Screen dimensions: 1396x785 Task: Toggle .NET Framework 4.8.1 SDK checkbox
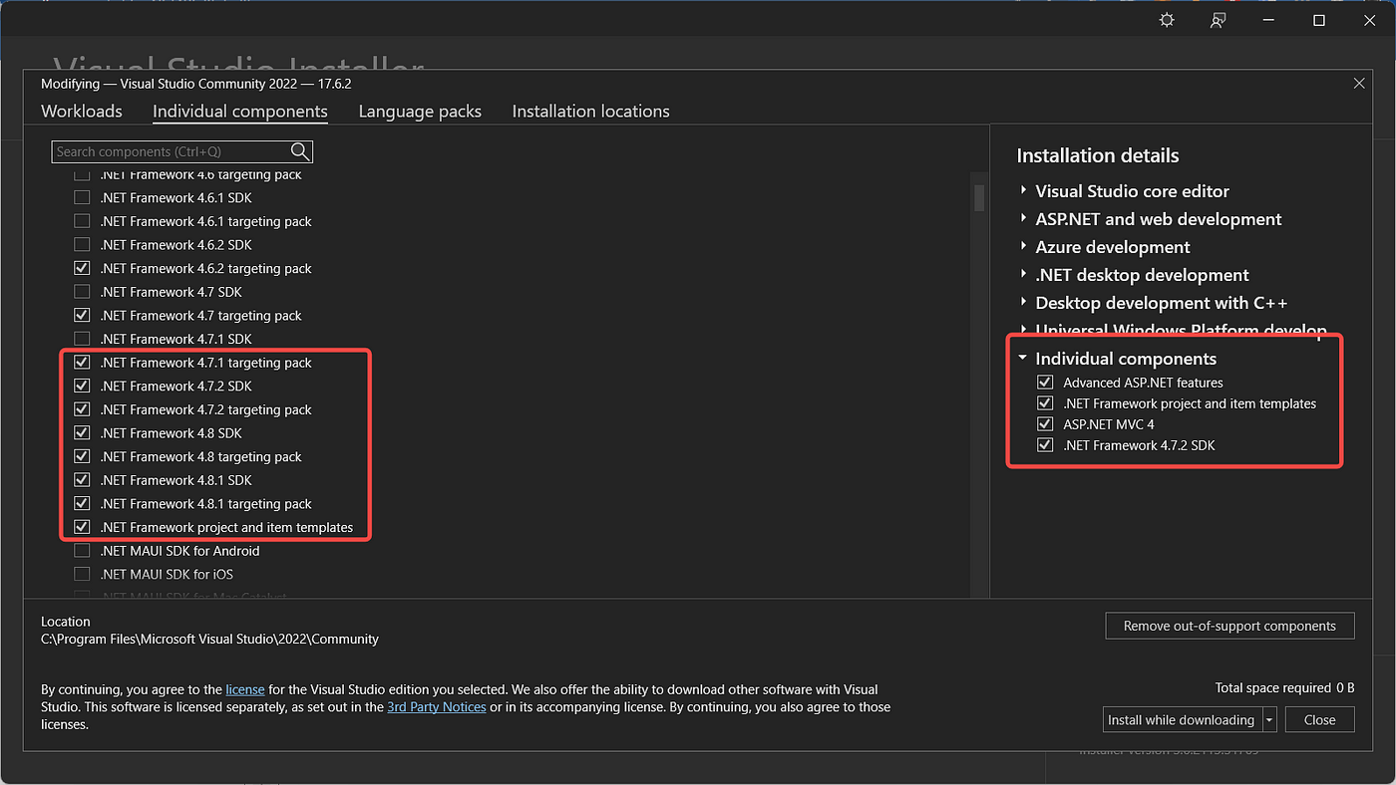click(x=82, y=480)
